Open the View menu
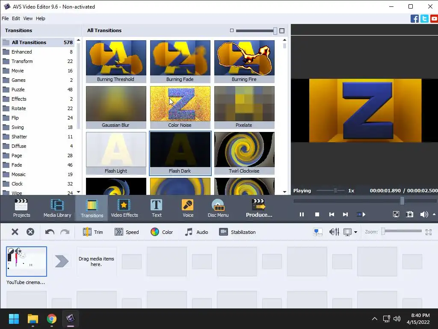Image resolution: width=438 pixels, height=329 pixels. [x=28, y=18]
